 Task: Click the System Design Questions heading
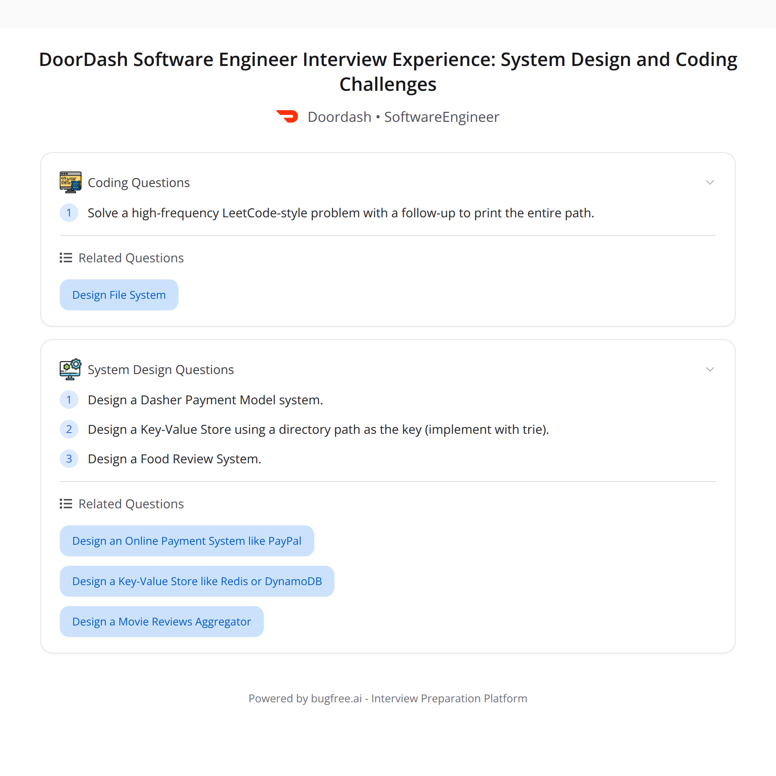pos(161,369)
